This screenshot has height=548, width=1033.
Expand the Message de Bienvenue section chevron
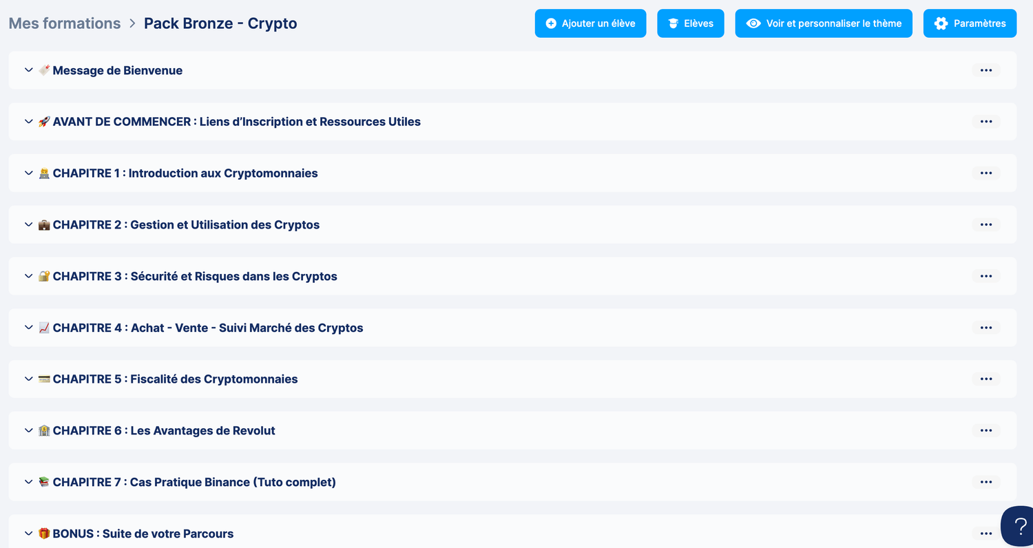click(x=28, y=70)
